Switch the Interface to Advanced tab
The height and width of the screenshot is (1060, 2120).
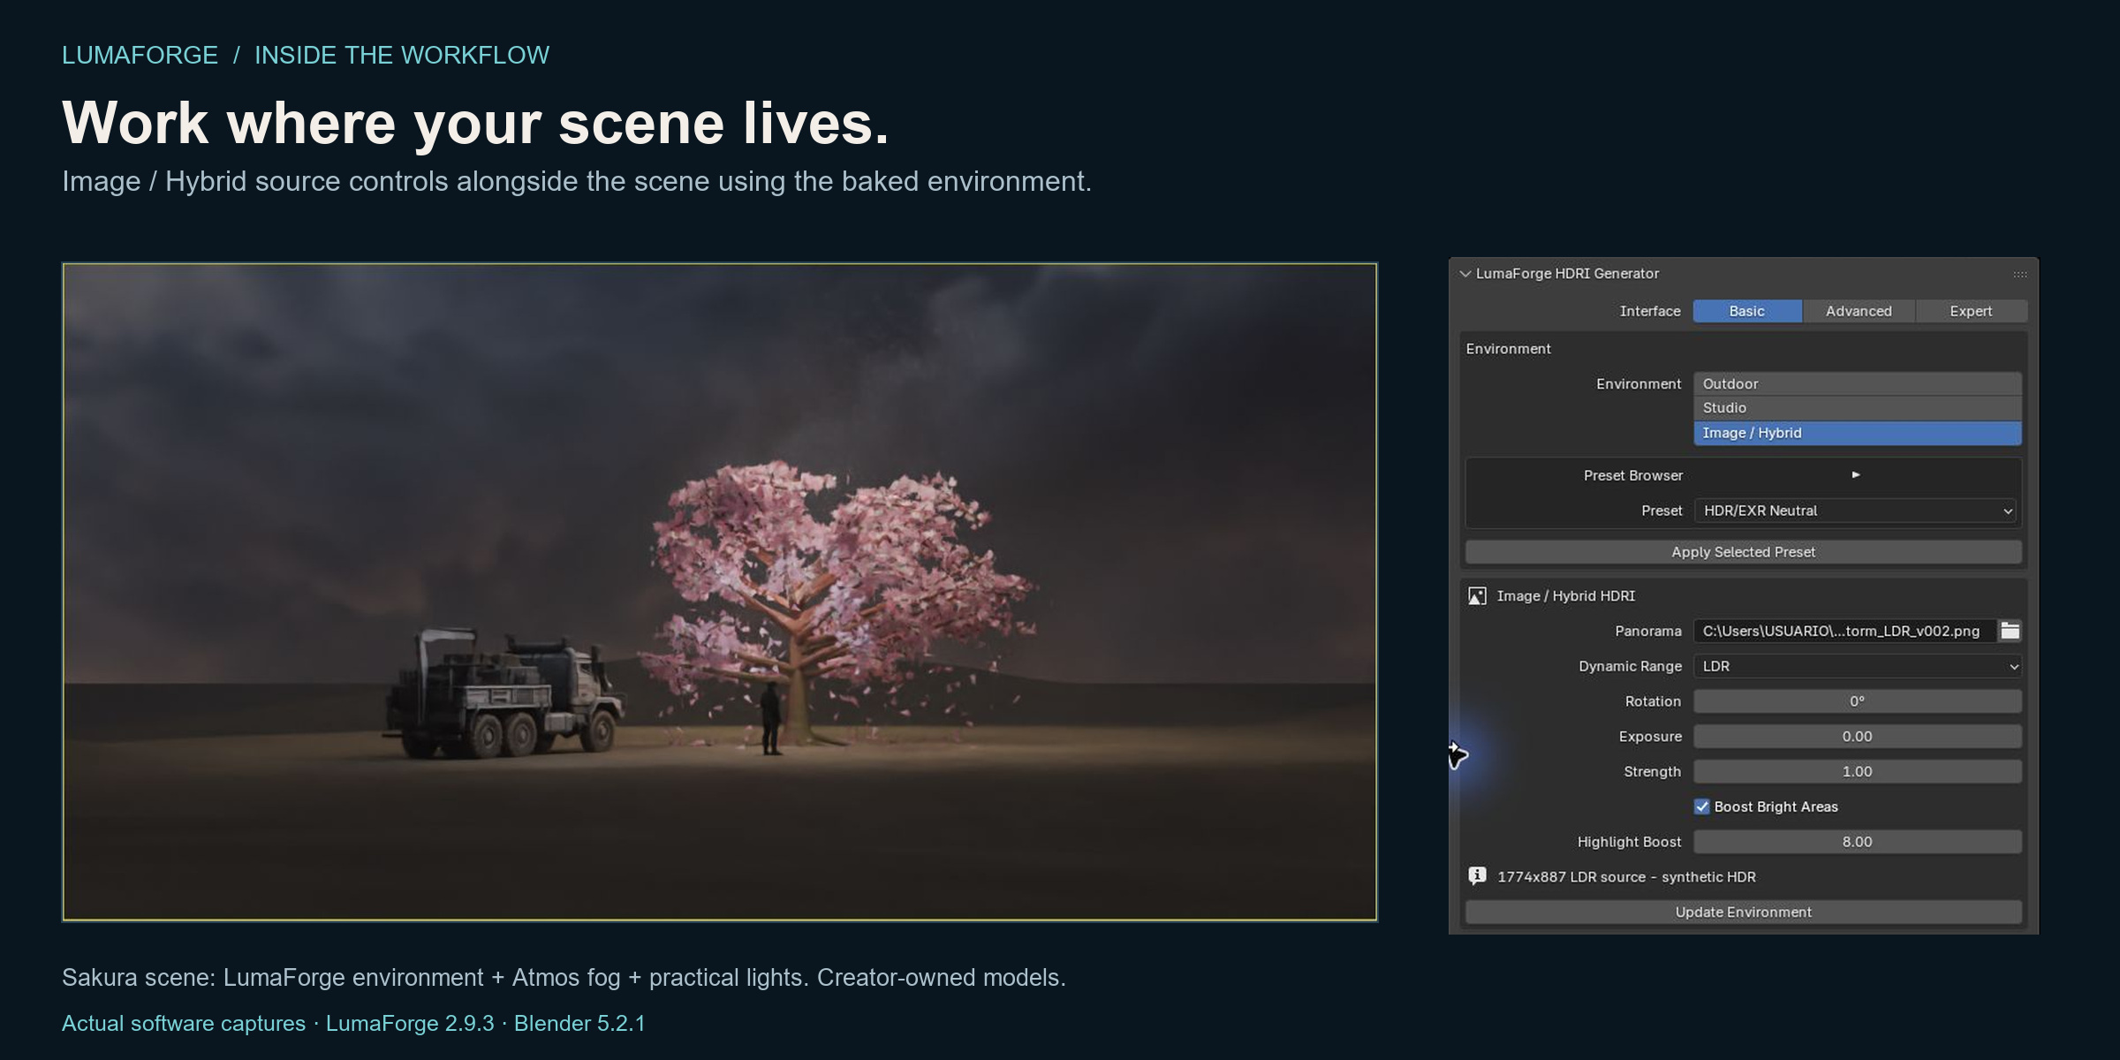(x=1859, y=311)
